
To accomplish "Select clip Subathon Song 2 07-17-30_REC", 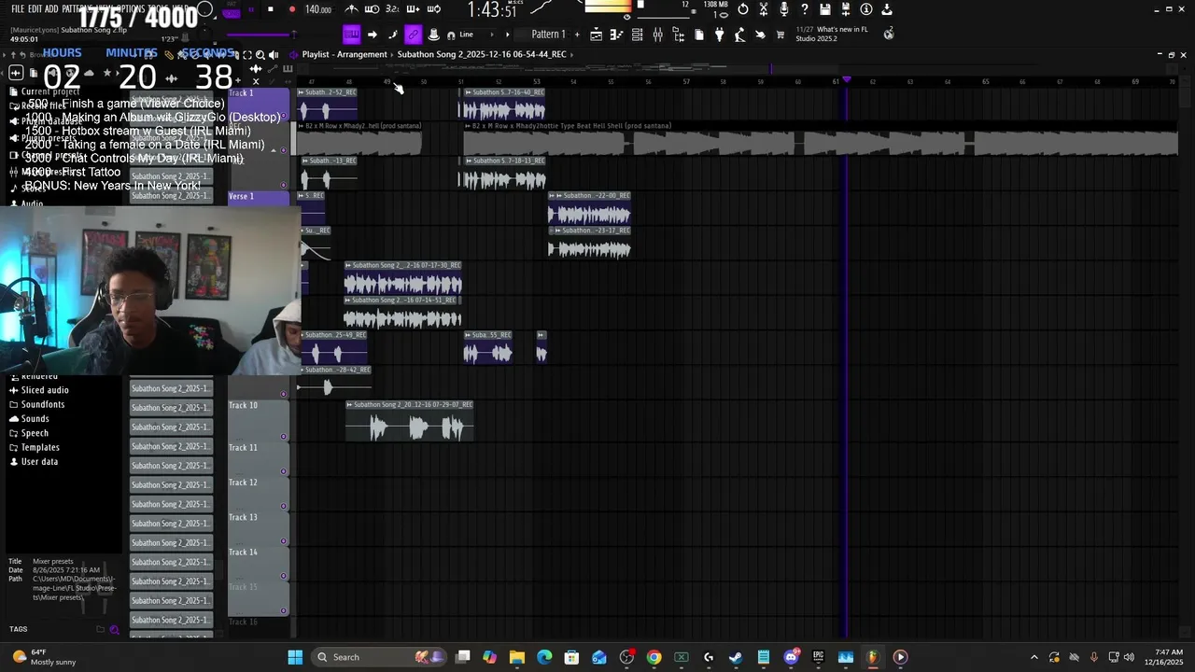I will coord(403,278).
